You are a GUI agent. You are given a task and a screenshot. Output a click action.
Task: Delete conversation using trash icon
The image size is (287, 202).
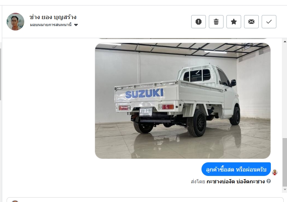216,22
